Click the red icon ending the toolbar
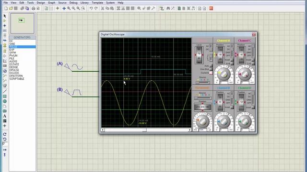 [211, 9]
